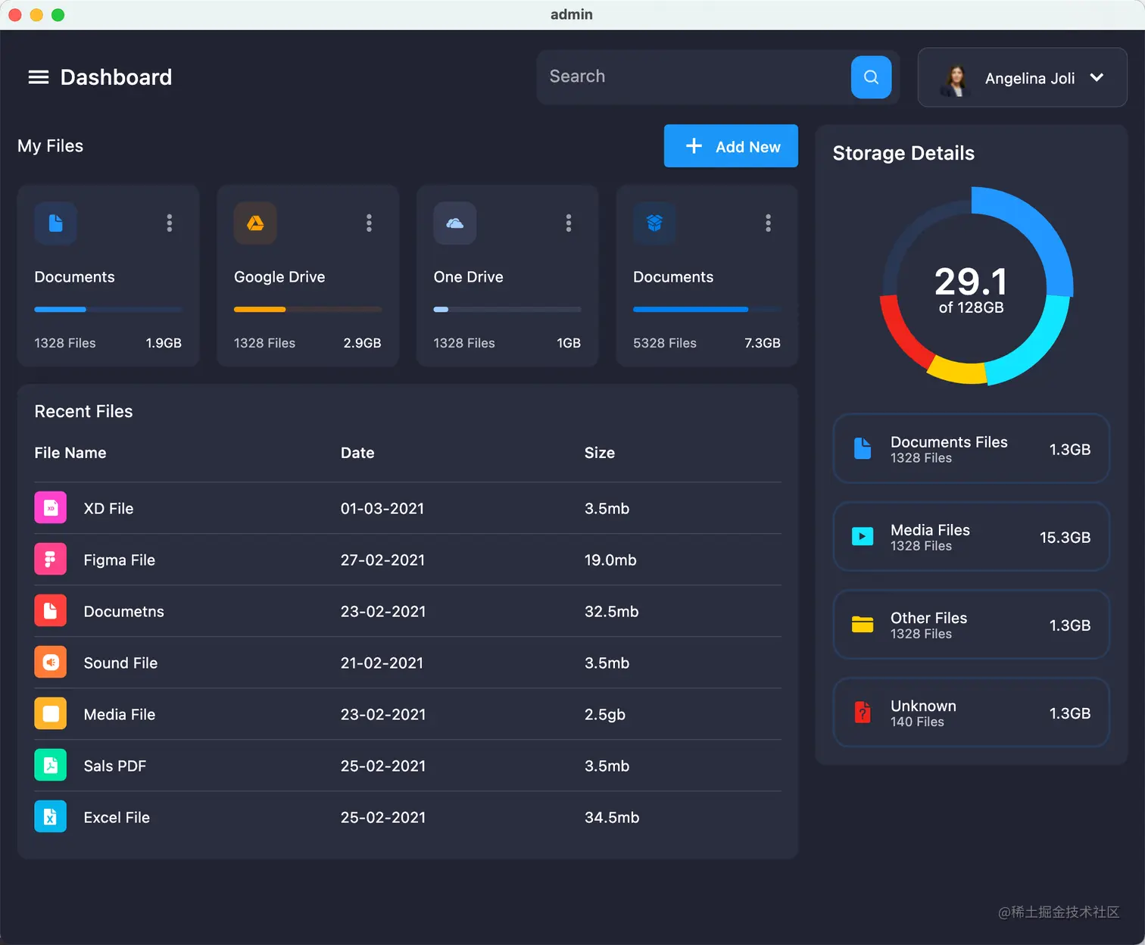Click the One Drive card title
The width and height of the screenshot is (1145, 945).
point(468,277)
